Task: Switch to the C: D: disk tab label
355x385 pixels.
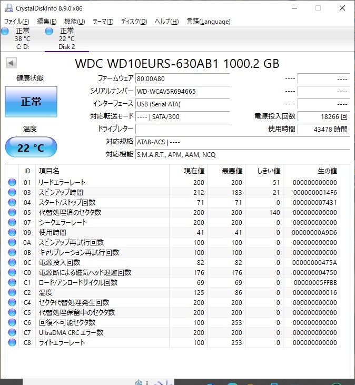Action: (x=22, y=47)
